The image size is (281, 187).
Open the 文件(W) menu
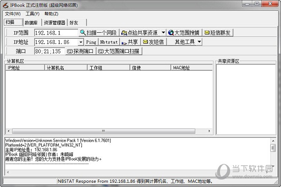tap(13, 14)
